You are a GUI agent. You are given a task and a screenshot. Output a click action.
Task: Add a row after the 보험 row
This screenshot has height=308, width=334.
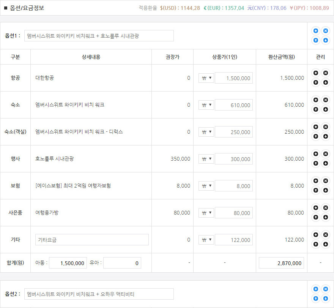click(x=316, y=181)
